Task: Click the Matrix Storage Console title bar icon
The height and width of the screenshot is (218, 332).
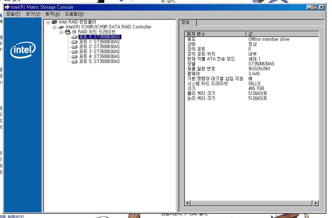Action: [x=7, y=7]
